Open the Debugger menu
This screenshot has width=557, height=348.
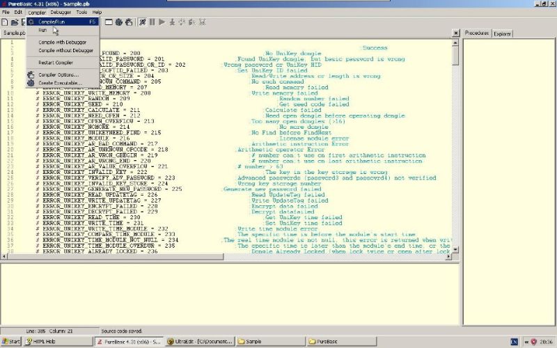point(61,12)
